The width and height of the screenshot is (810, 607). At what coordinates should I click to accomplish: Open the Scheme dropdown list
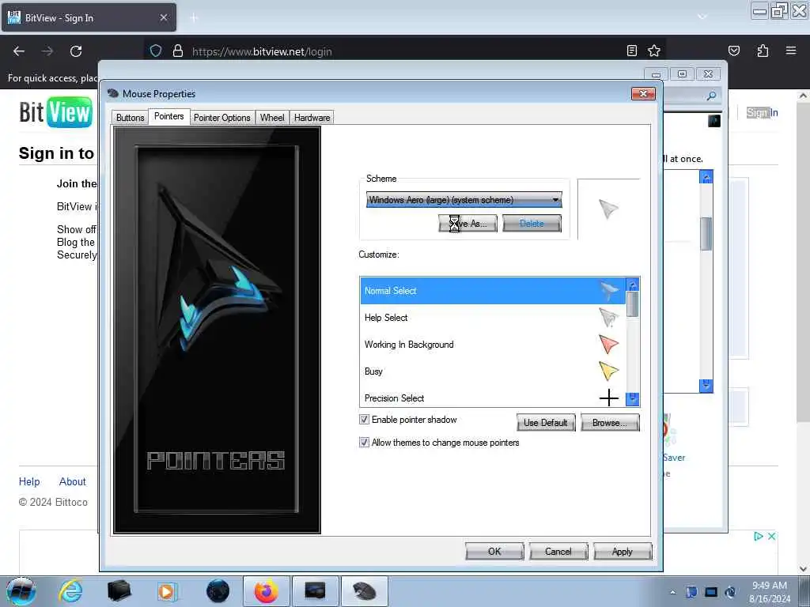click(x=464, y=200)
